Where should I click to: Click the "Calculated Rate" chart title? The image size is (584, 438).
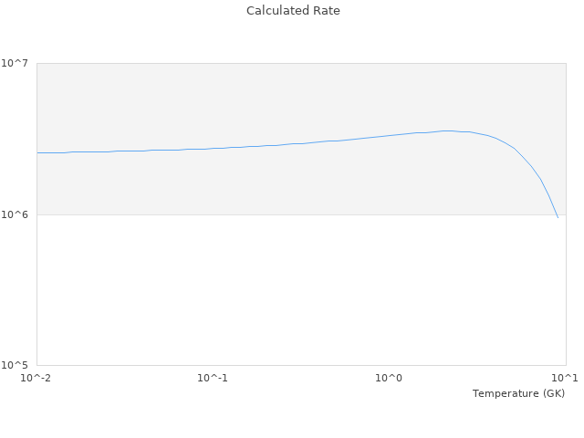(293, 11)
